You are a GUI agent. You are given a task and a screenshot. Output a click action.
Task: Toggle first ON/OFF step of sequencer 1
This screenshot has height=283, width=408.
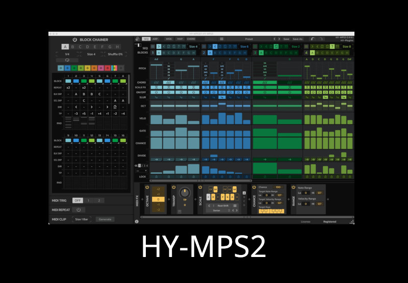(156, 92)
